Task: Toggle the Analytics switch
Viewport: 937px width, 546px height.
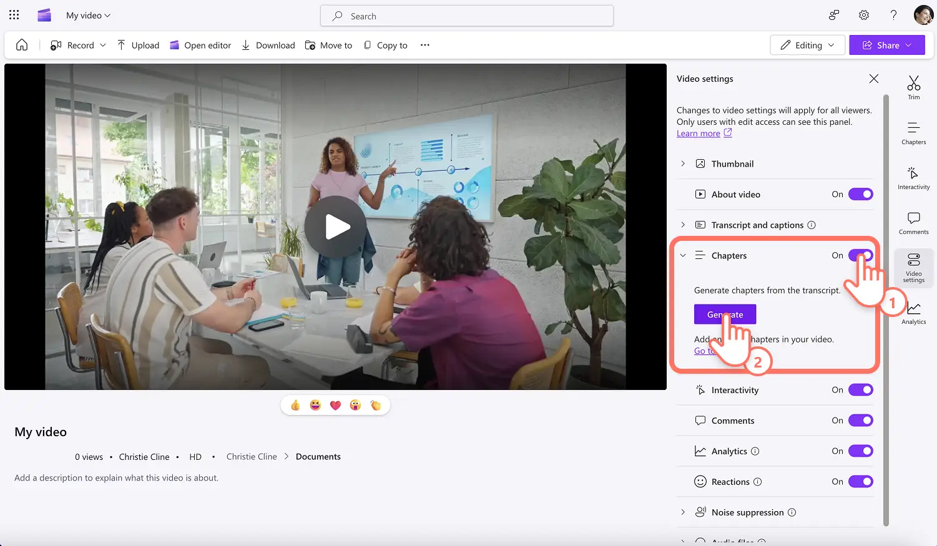Action: click(x=861, y=451)
